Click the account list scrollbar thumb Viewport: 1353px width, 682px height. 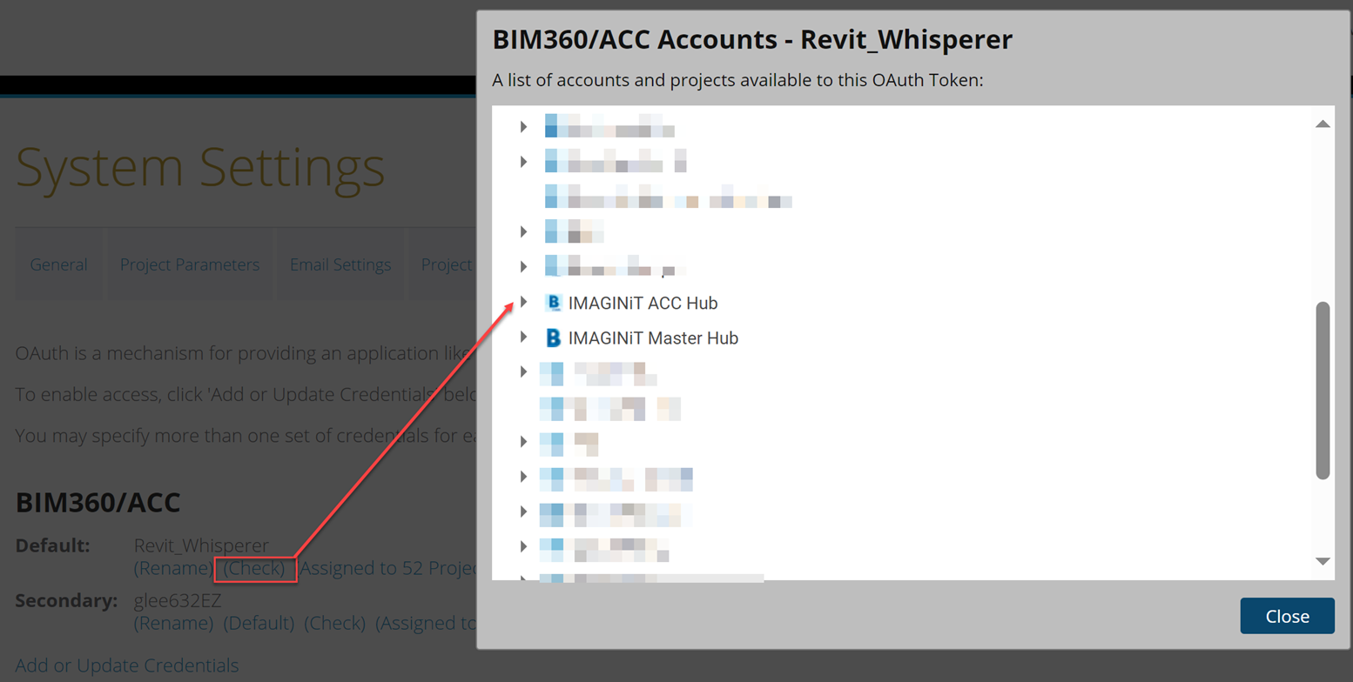pos(1323,390)
